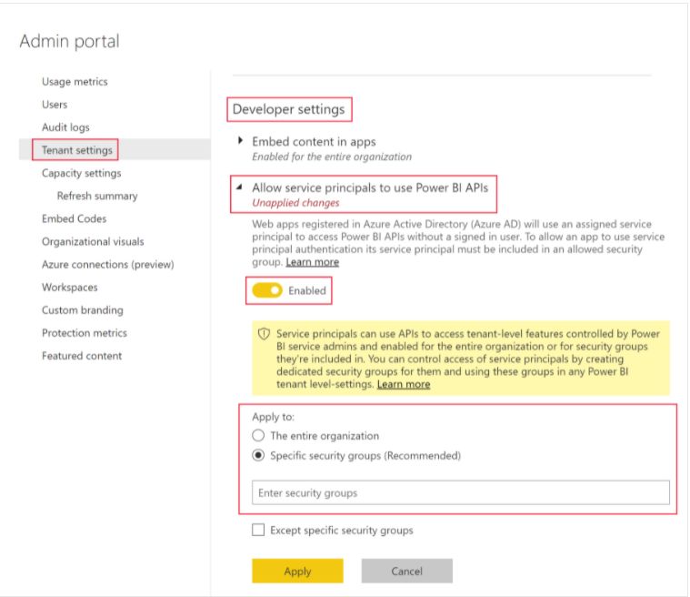Select Tenant settings menu item
The width and height of the screenshot is (690, 597).
point(77,150)
